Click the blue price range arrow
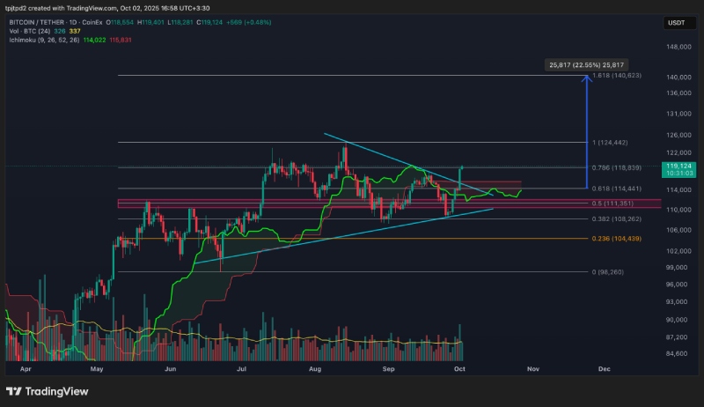The height and width of the screenshot is (407, 704). (x=586, y=132)
